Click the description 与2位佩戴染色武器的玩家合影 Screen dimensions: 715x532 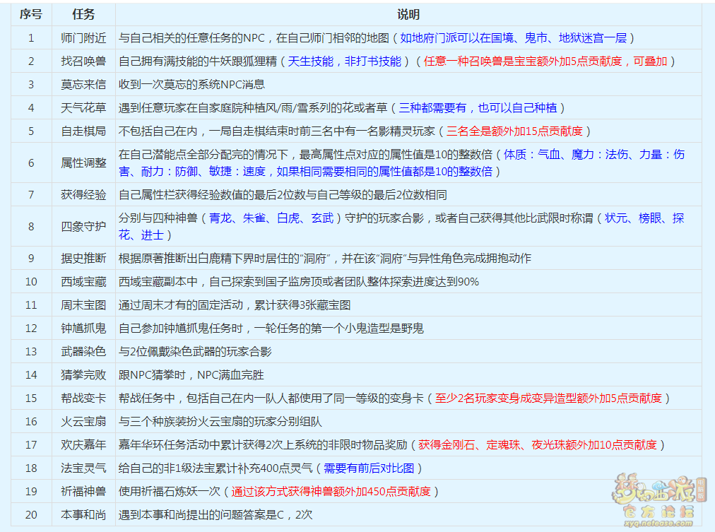pyautogui.click(x=195, y=351)
